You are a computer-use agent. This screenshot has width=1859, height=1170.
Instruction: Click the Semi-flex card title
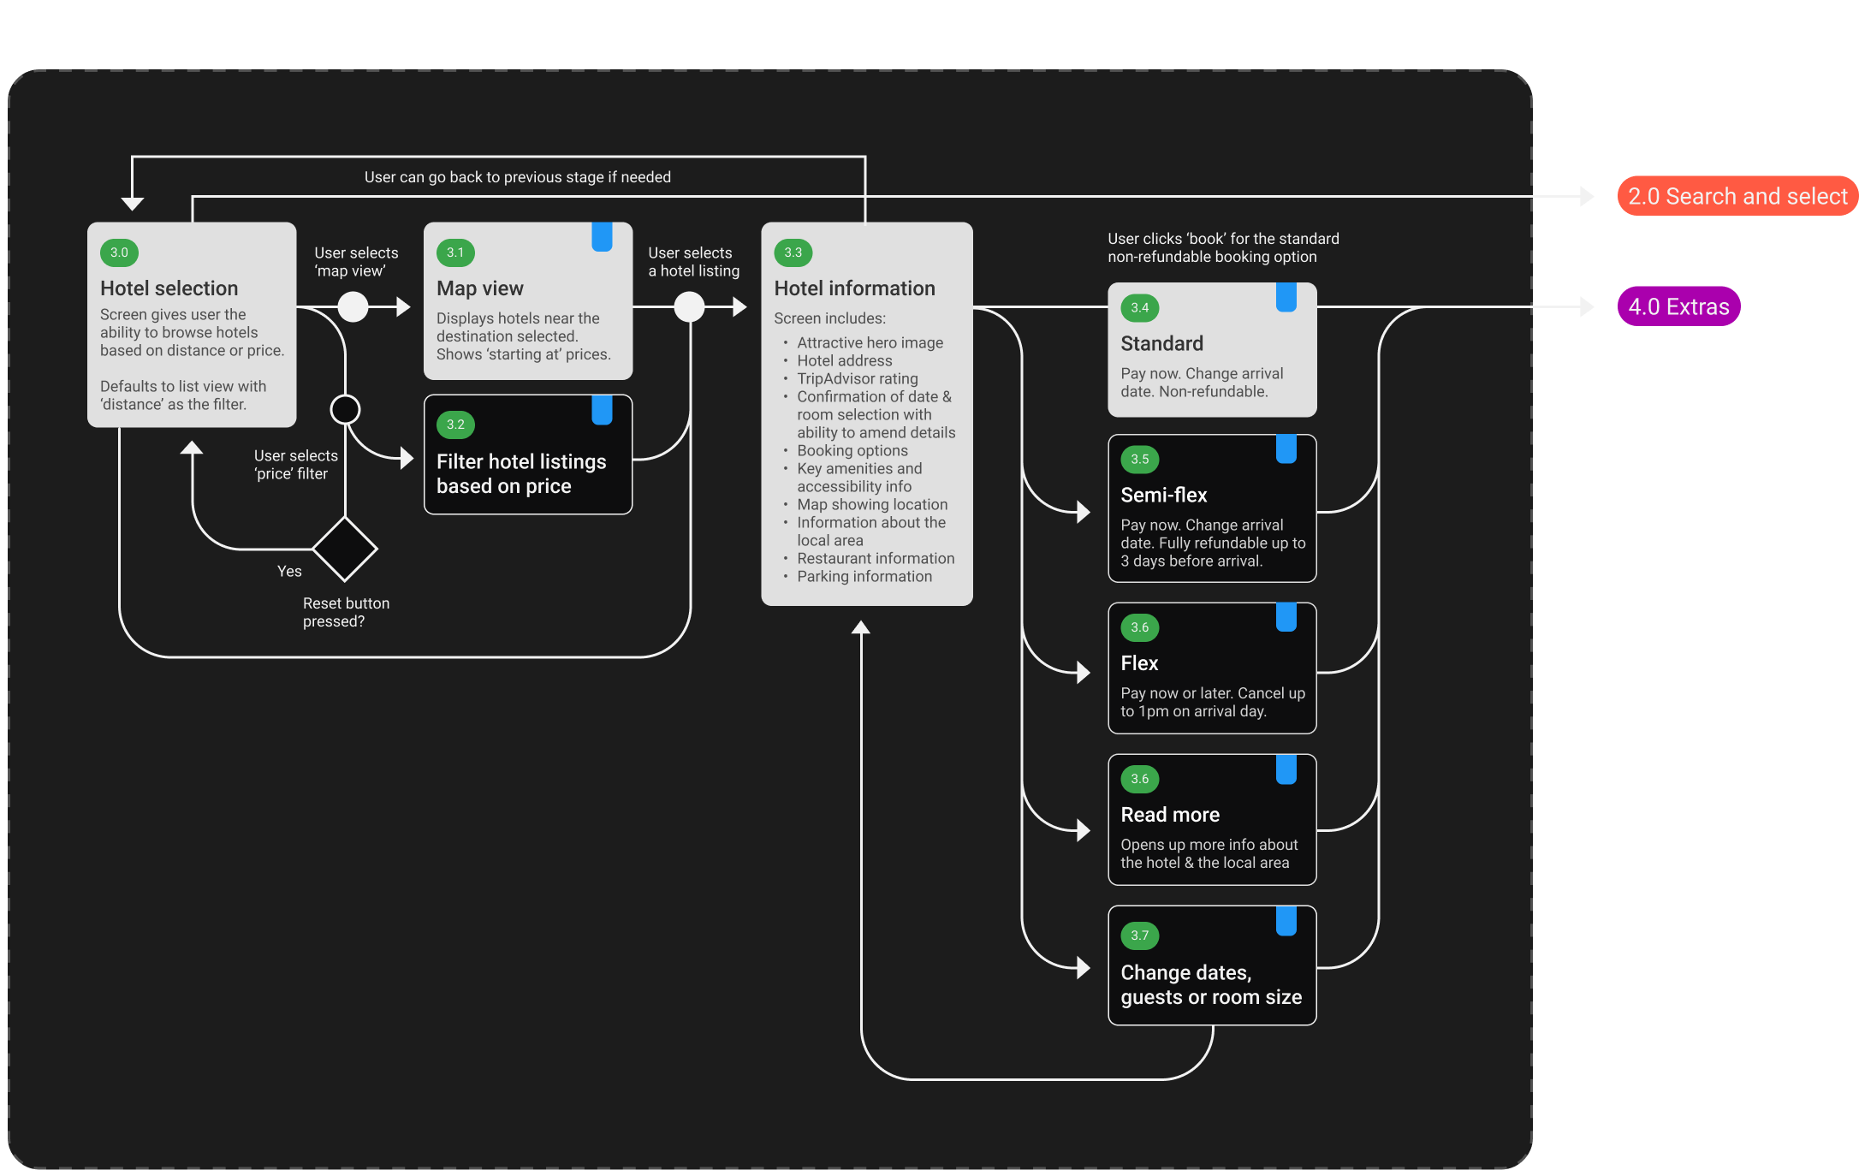point(1163,495)
